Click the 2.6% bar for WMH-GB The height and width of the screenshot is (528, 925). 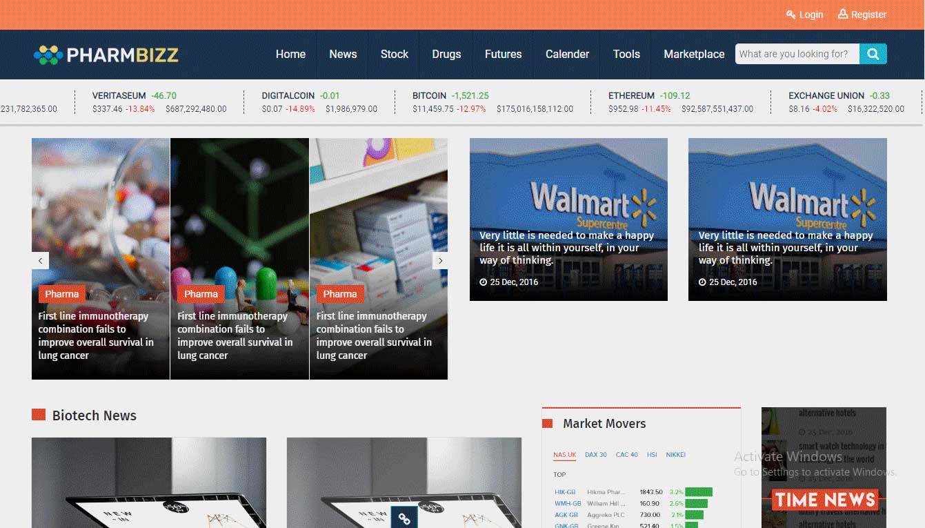696,504
